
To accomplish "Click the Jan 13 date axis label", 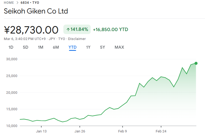I will (x=41, y=131).
